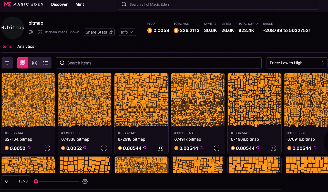This screenshot has height=192, width=328.
Task: Expand the Info dropdown
Action: [x=127, y=32]
